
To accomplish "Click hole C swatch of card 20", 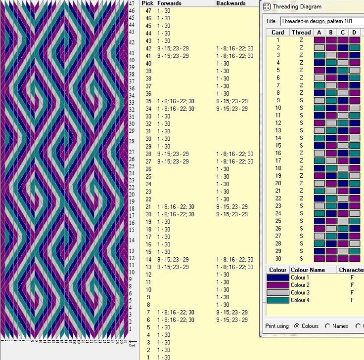I will point(343,183).
